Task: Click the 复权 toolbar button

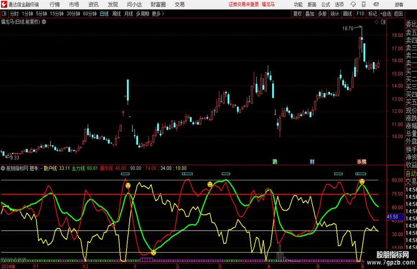Action: [x=297, y=14]
